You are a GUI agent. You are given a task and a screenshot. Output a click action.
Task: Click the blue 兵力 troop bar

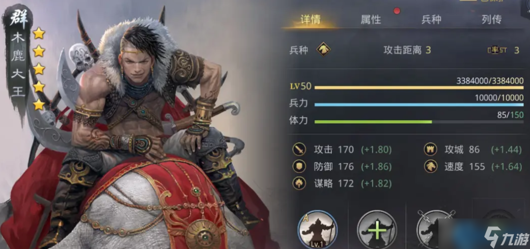419,105
